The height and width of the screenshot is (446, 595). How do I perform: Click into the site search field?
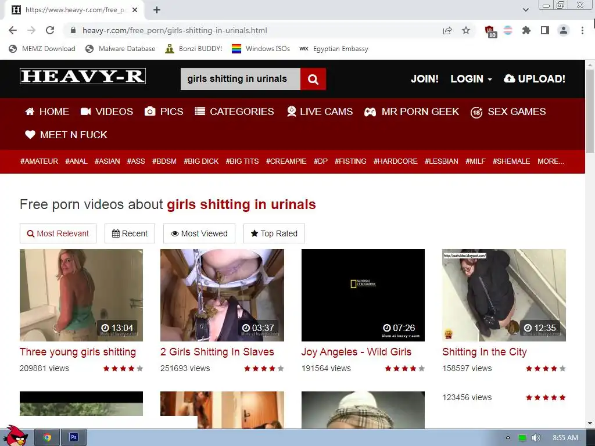click(x=240, y=79)
